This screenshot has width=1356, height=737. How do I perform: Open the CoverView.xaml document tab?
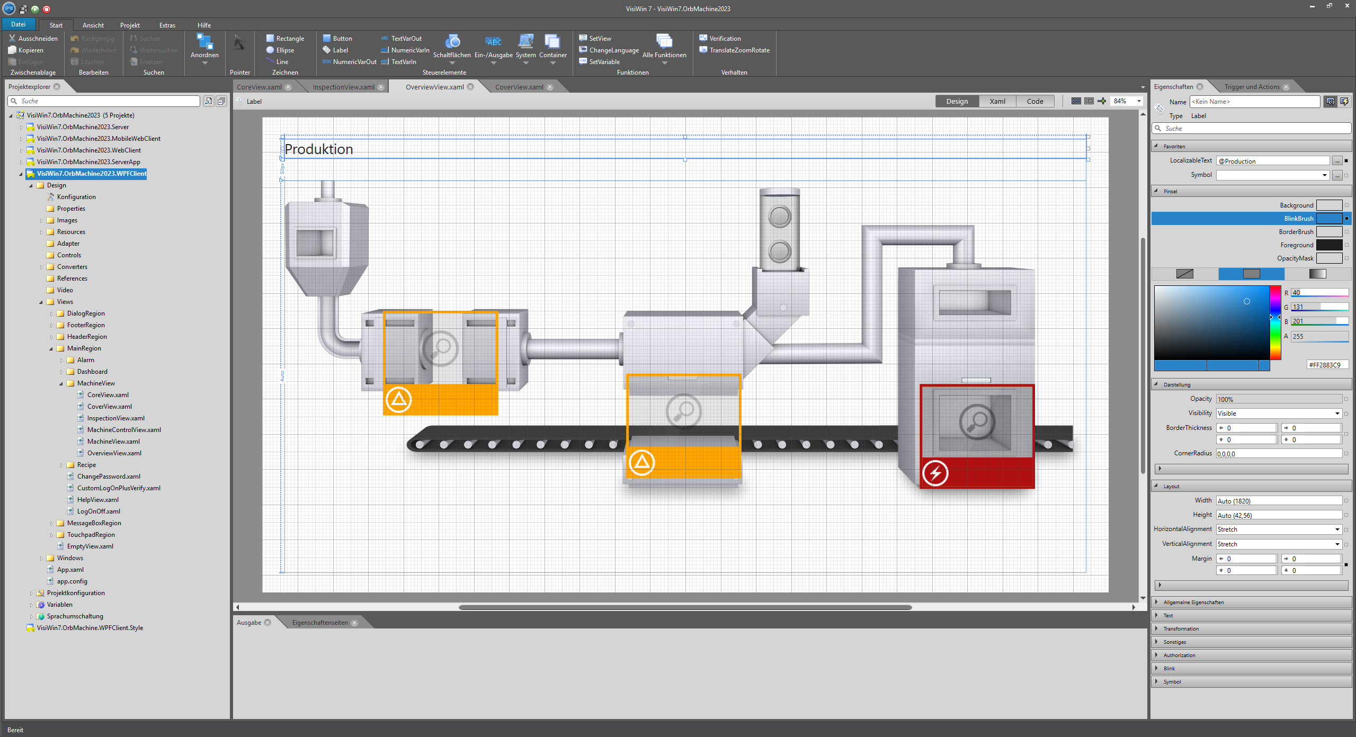pyautogui.click(x=519, y=86)
